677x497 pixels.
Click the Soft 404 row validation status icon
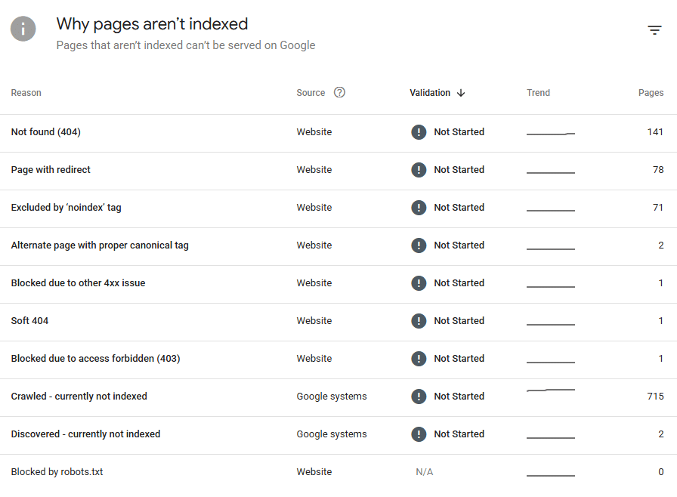click(419, 320)
